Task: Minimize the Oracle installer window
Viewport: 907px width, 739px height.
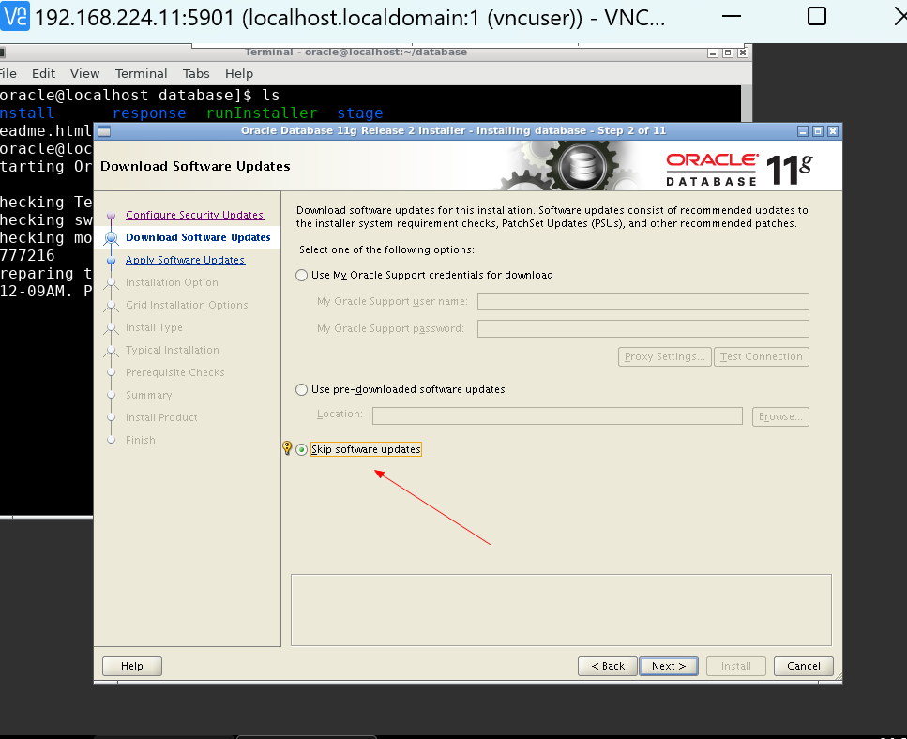Action: point(803,132)
